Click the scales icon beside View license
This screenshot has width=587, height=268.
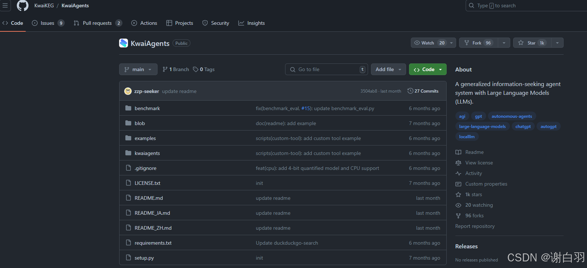pos(458,163)
